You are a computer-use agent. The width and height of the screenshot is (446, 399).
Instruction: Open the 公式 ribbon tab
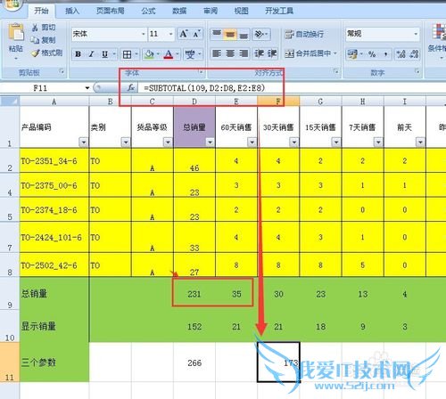pos(148,11)
